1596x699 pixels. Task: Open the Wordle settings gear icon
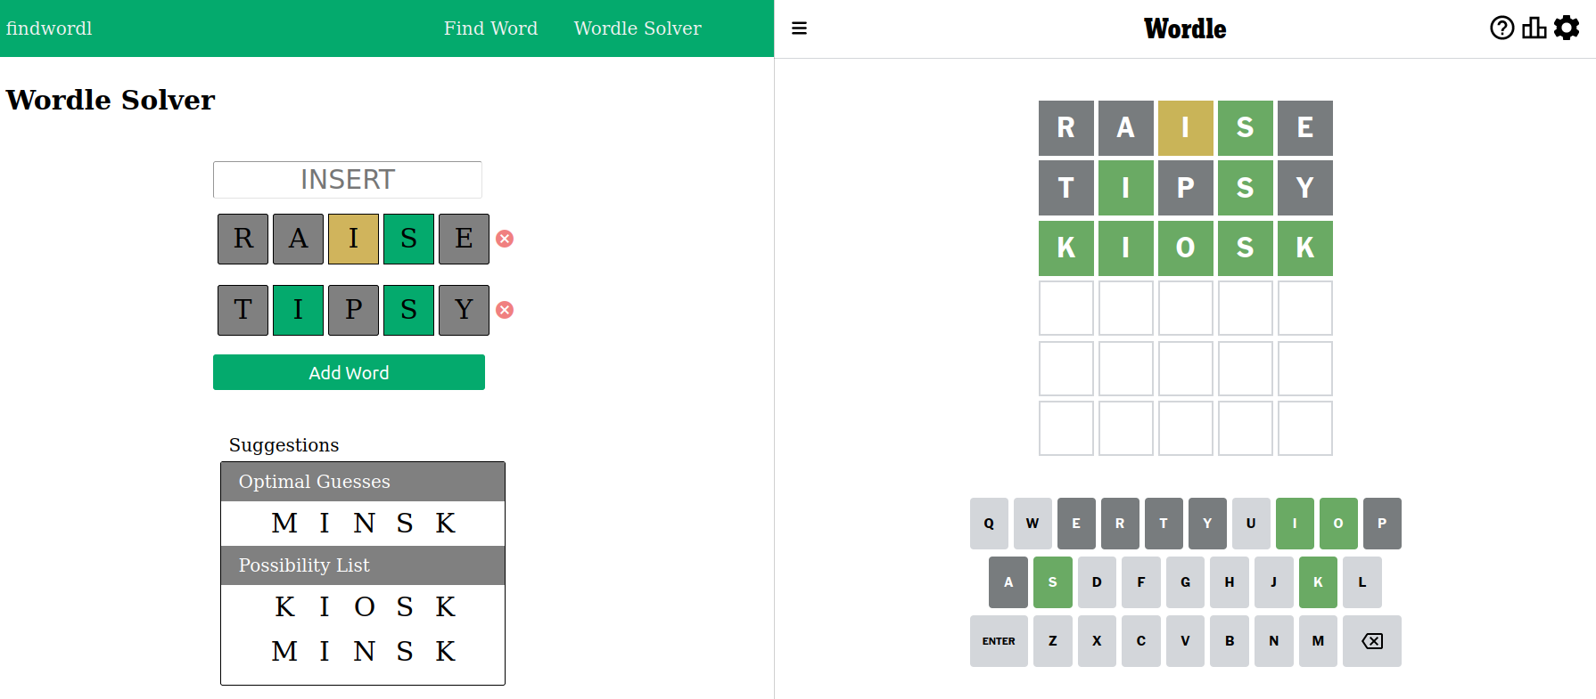1567,28
